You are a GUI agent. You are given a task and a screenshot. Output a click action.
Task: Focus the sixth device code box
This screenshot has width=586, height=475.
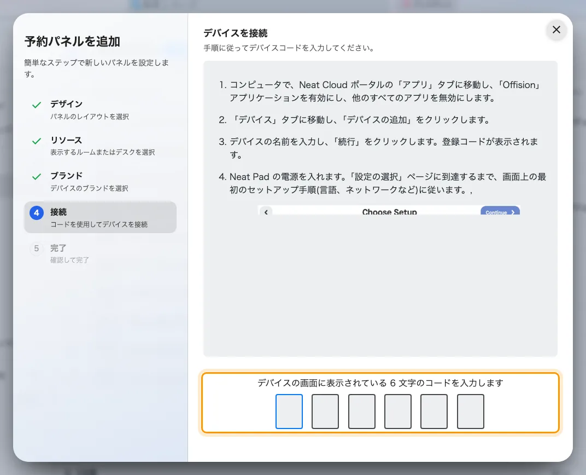[470, 412]
